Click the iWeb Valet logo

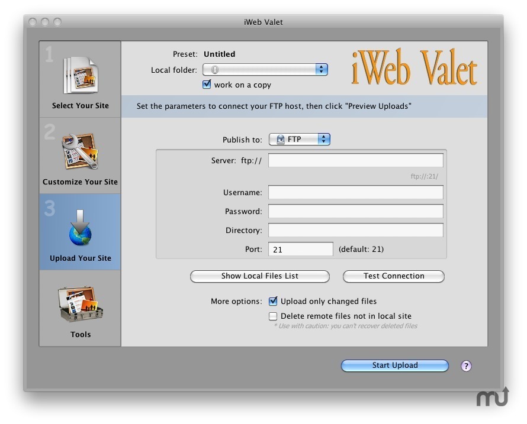point(414,69)
